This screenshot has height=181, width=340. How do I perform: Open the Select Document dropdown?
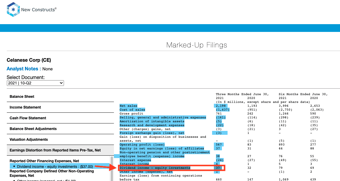35,83
